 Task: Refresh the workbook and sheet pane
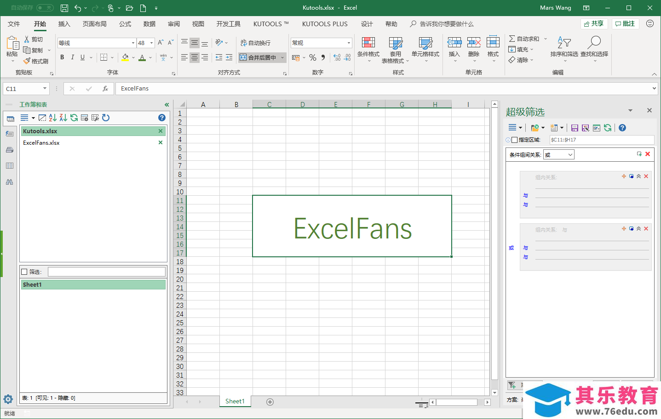(x=74, y=118)
